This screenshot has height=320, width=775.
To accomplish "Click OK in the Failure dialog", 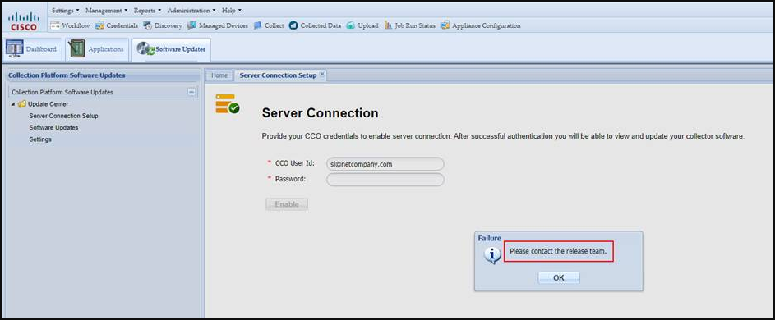I will (559, 278).
